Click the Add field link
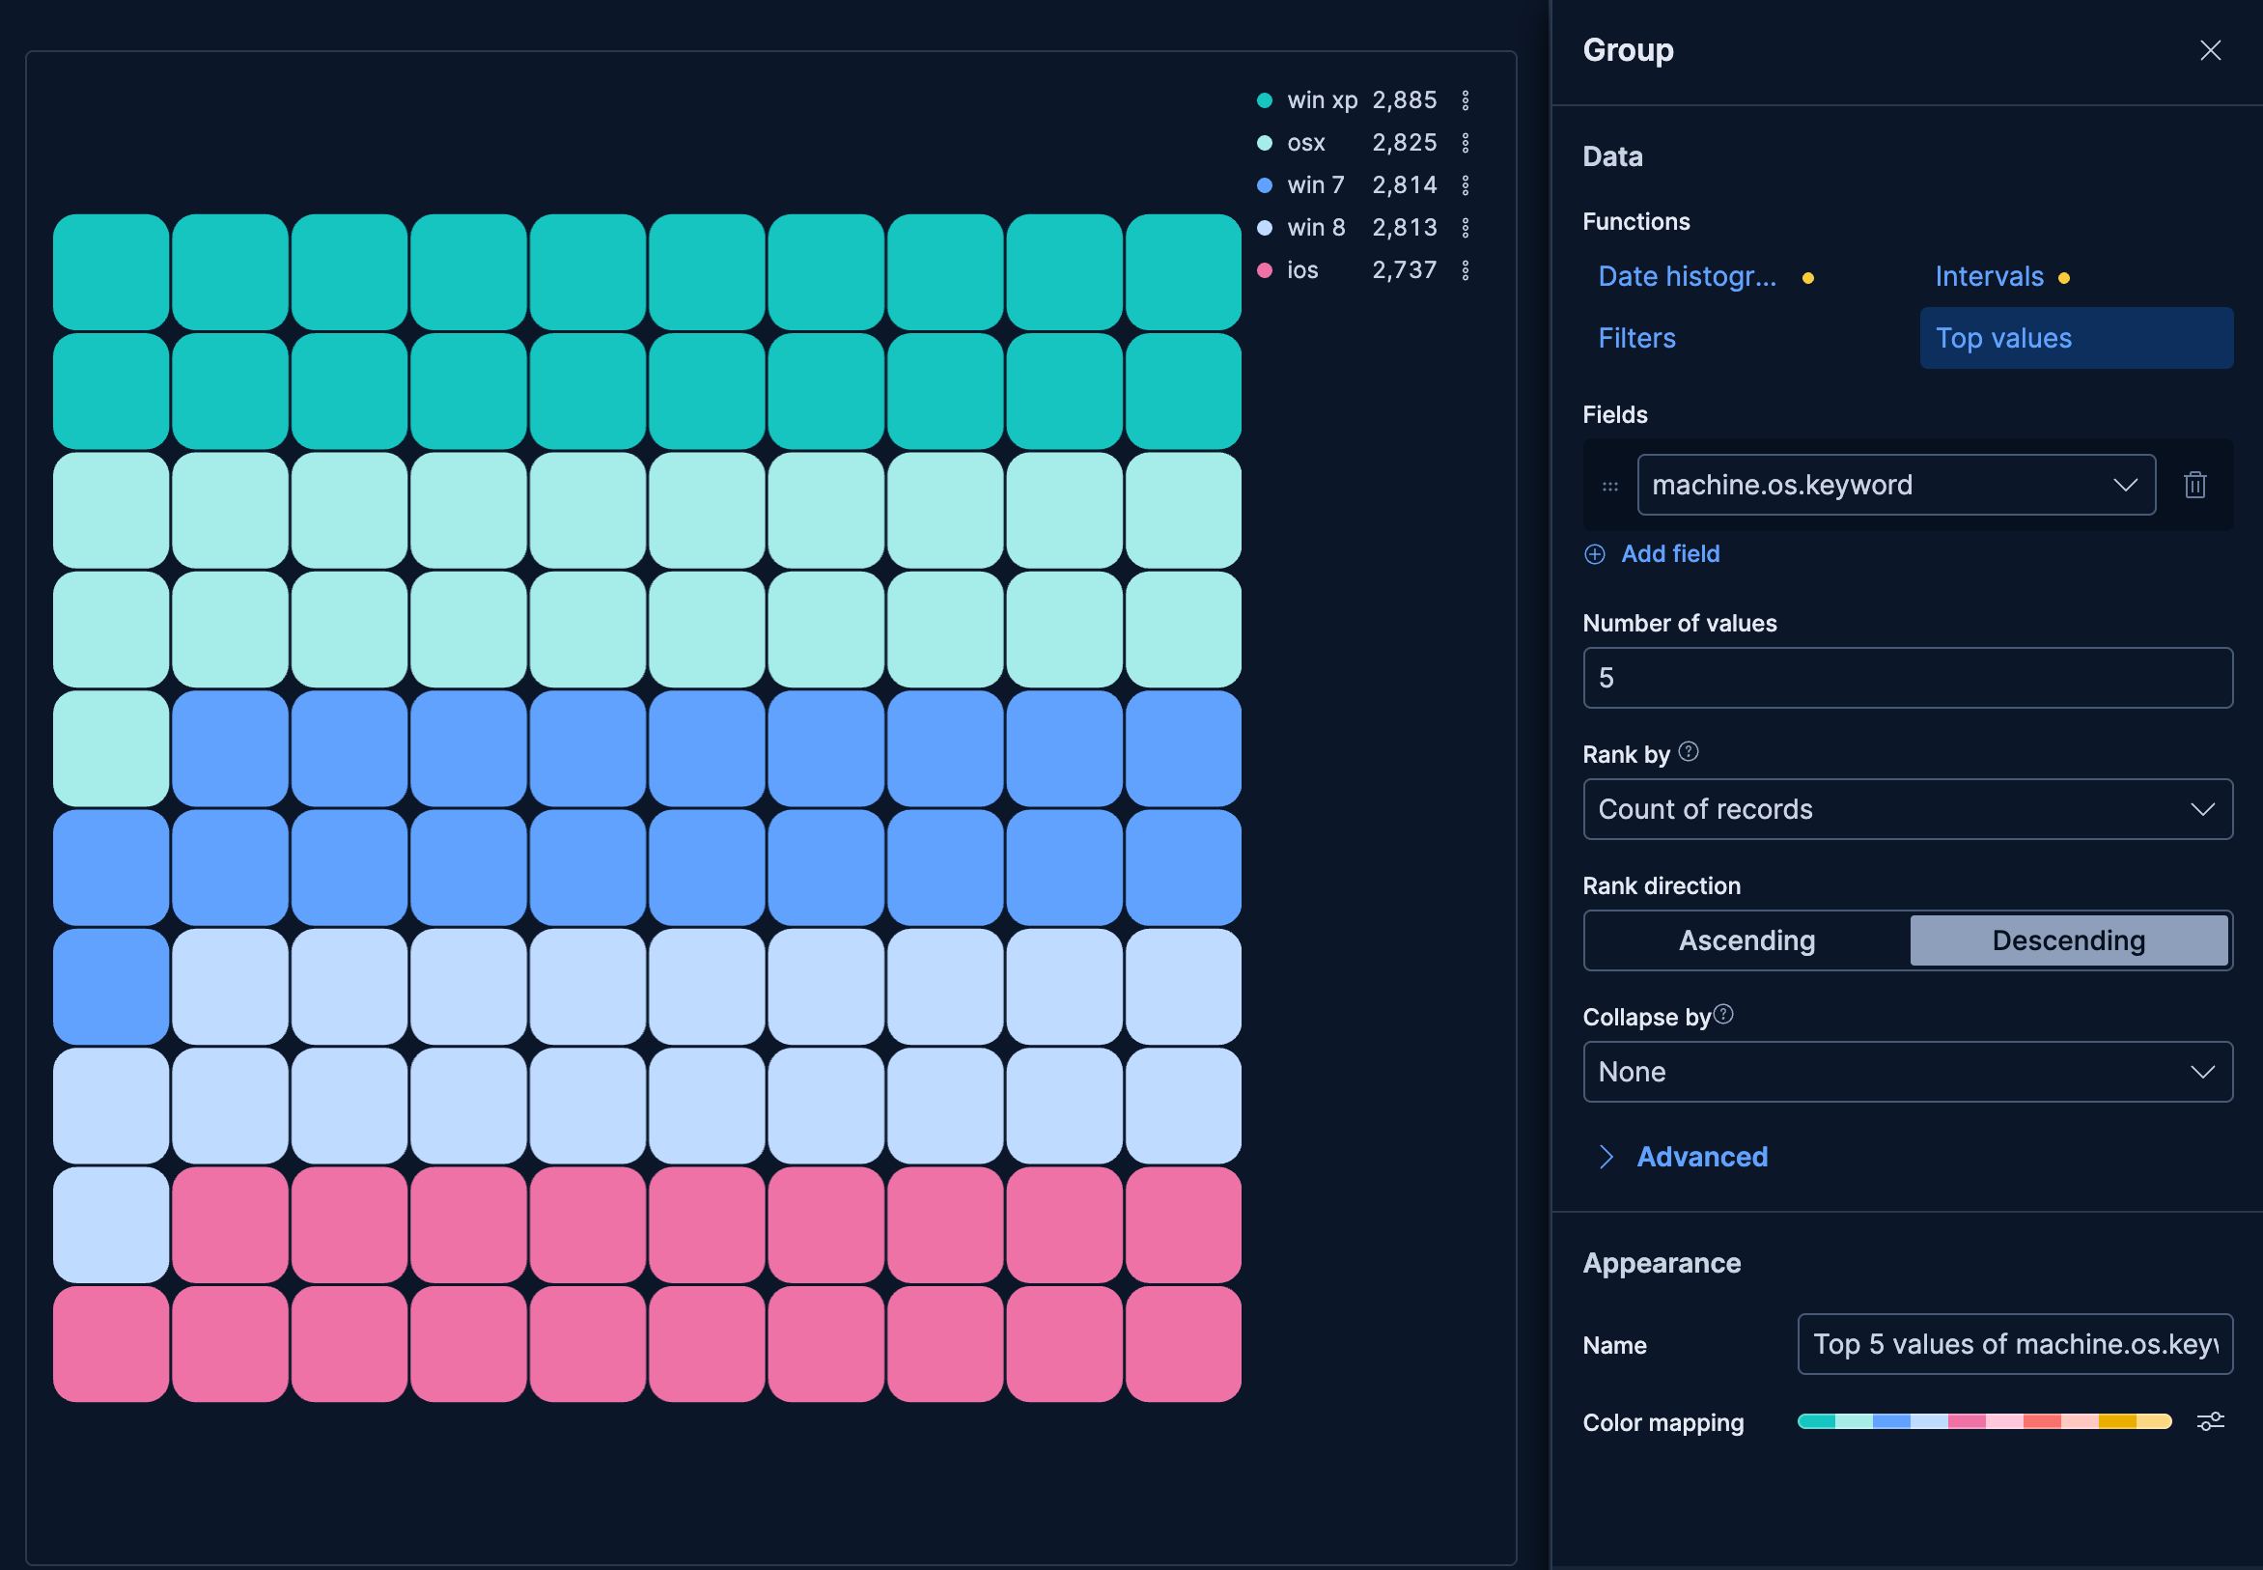 pos(1669,553)
